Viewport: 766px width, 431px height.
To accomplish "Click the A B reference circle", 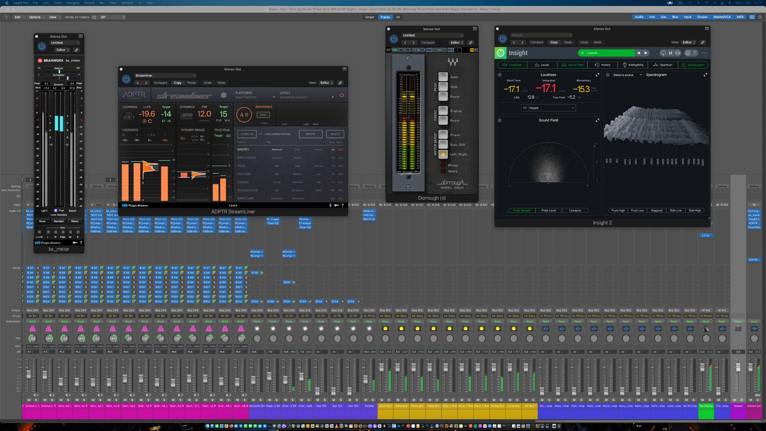I will (x=244, y=115).
